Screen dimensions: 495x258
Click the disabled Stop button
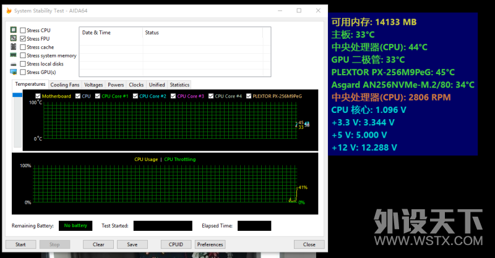[x=54, y=244]
